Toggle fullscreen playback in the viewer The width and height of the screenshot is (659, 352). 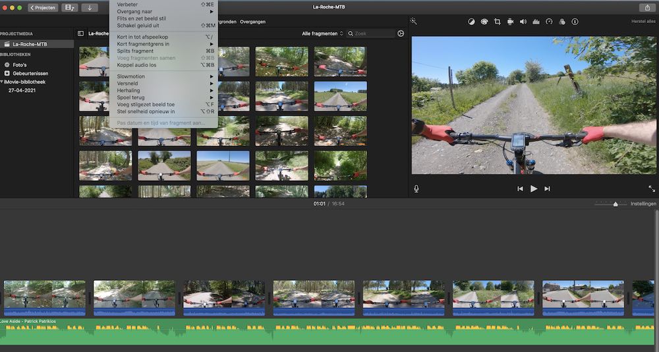pos(651,189)
